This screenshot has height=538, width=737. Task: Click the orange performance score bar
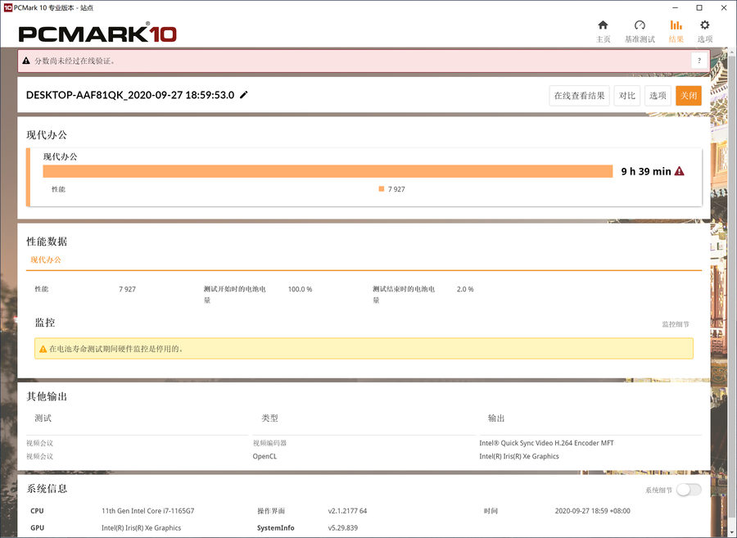pyautogui.click(x=328, y=171)
